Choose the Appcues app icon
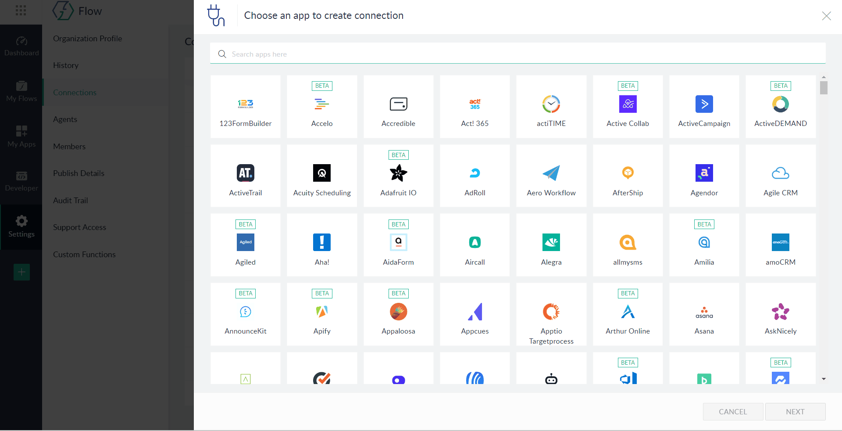 (475, 312)
